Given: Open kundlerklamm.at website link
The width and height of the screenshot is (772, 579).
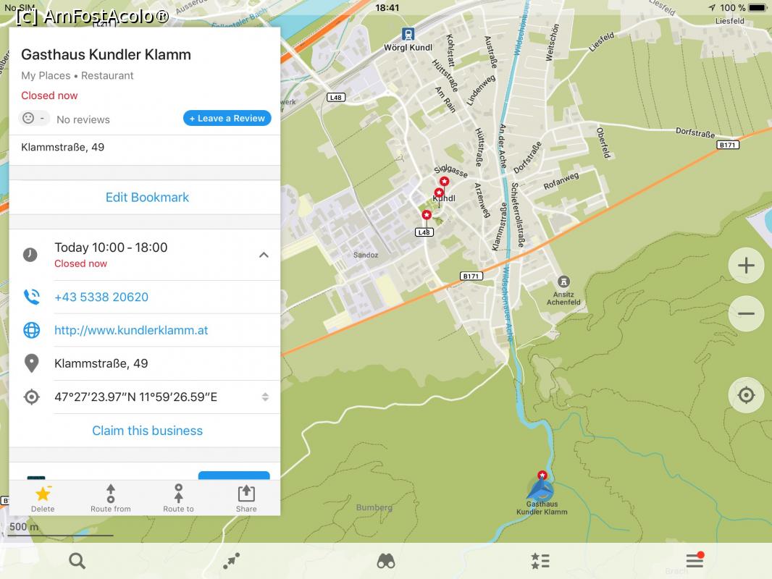Looking at the screenshot, I should 131,331.
